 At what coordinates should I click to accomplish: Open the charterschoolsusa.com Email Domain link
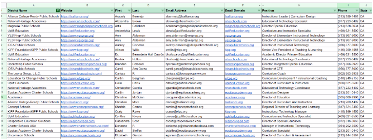[x=240, y=126]
